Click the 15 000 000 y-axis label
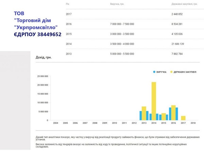Viewport: 204px width, 154px height. pos(43,94)
